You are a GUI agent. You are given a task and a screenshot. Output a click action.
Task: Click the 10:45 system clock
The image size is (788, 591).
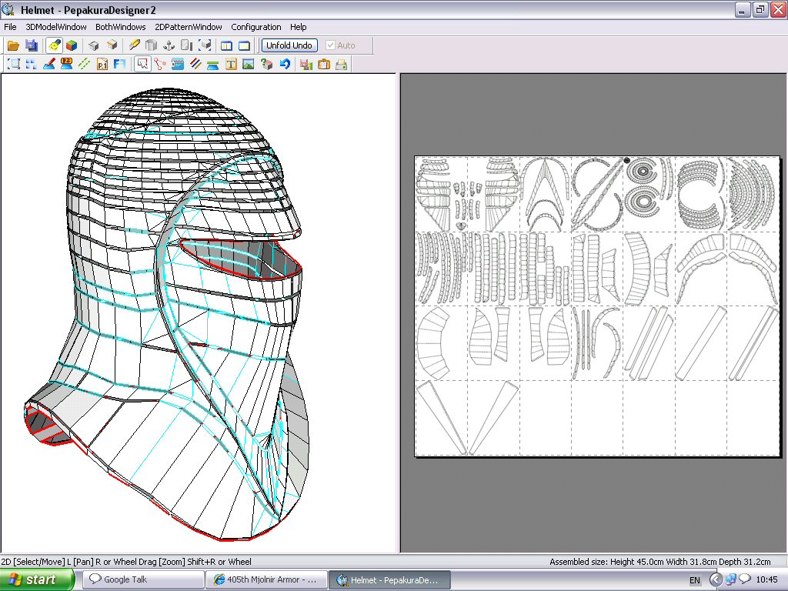(x=766, y=580)
